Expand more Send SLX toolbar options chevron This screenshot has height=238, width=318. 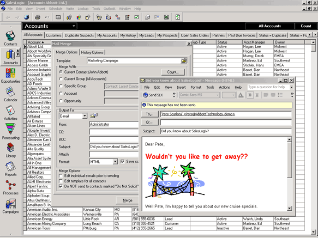pyautogui.click(x=174, y=95)
